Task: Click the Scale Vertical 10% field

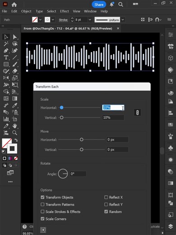Action: (113, 117)
